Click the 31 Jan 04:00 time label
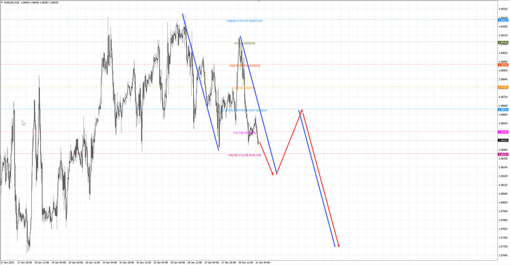This screenshot has width=510, height=265. (262, 262)
